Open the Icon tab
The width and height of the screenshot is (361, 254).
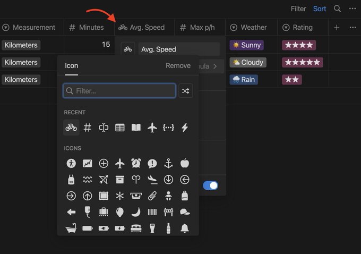71,66
